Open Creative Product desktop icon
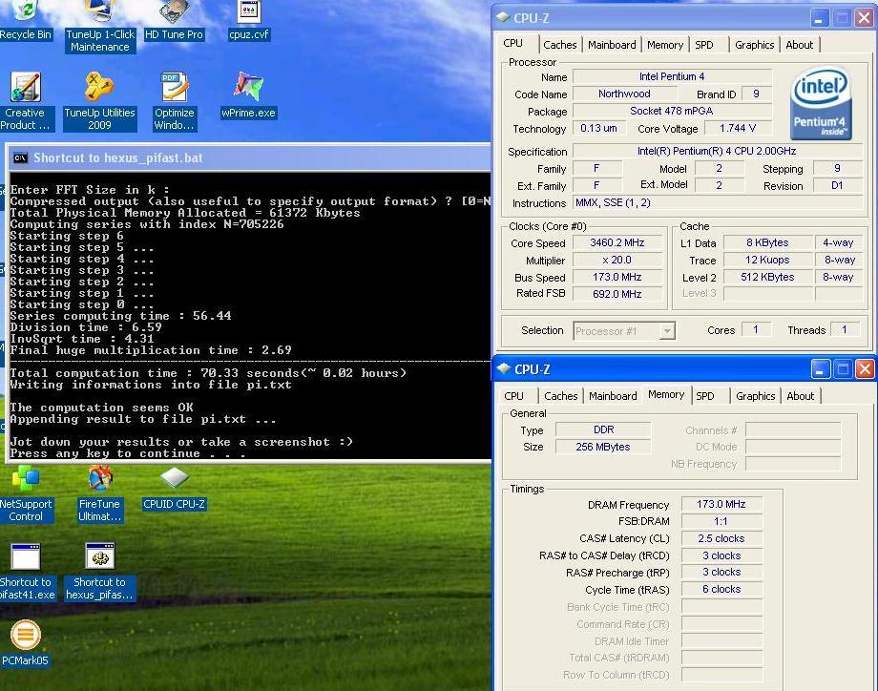 (25, 101)
